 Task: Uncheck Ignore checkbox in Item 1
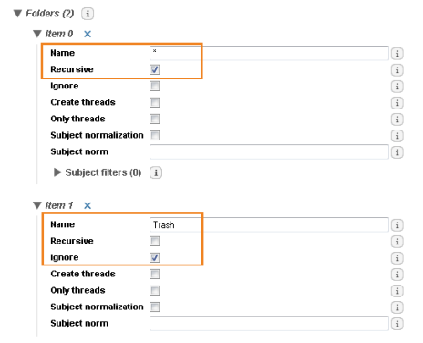click(155, 257)
